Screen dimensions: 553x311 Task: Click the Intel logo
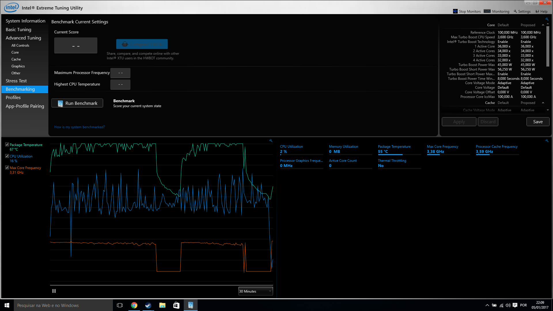[12, 7]
